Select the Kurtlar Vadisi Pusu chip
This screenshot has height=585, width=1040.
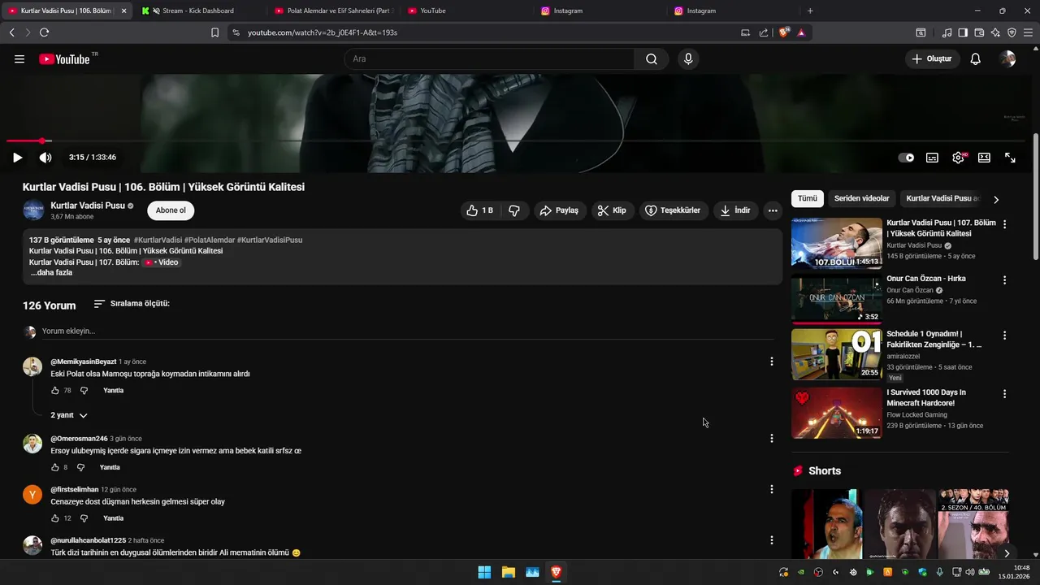(x=942, y=198)
